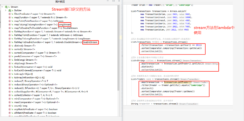The height and width of the screenshot is (121, 244).
Task: Click method icon beside forEachOrdered row
Action: tap(10, 70)
